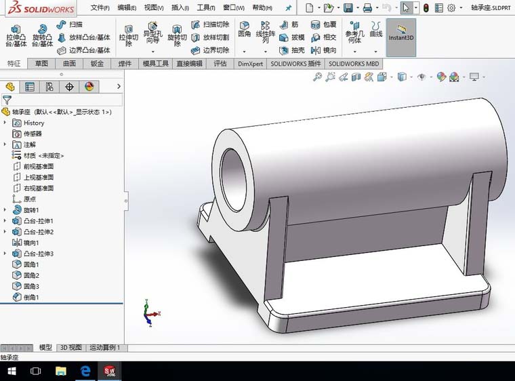The height and width of the screenshot is (381, 515).
Task: Toggle the Instant3D button
Action: coord(401,35)
